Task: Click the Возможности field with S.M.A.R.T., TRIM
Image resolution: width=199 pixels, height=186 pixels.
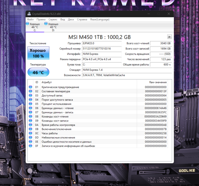Action: click(127, 75)
